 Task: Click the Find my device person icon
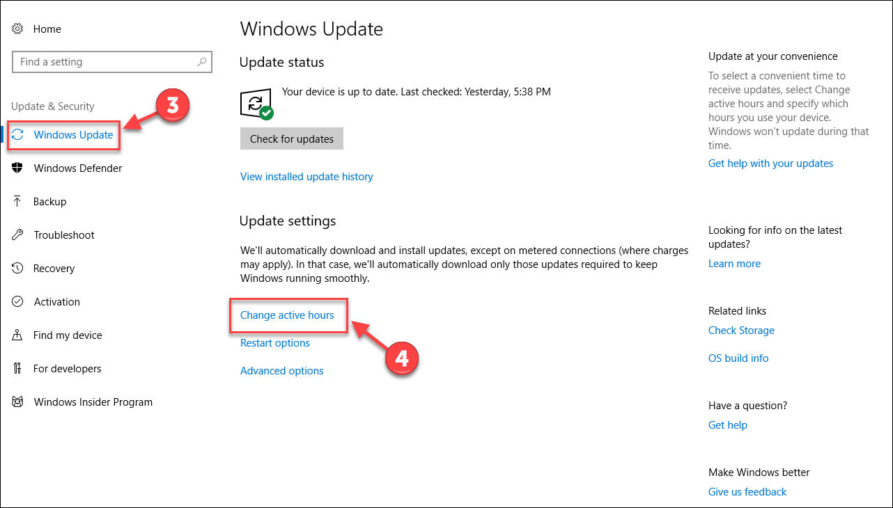18,335
